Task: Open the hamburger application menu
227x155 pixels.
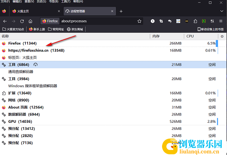Action: tap(221, 21)
